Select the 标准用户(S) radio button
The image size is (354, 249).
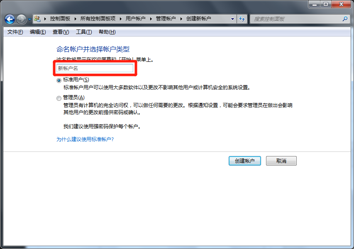(x=59, y=81)
